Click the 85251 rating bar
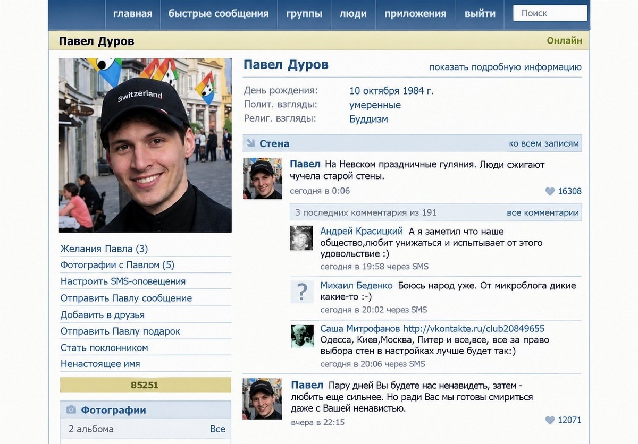The width and height of the screenshot is (638, 444). (x=145, y=385)
